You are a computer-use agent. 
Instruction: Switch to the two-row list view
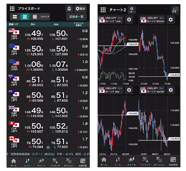[15, 17]
